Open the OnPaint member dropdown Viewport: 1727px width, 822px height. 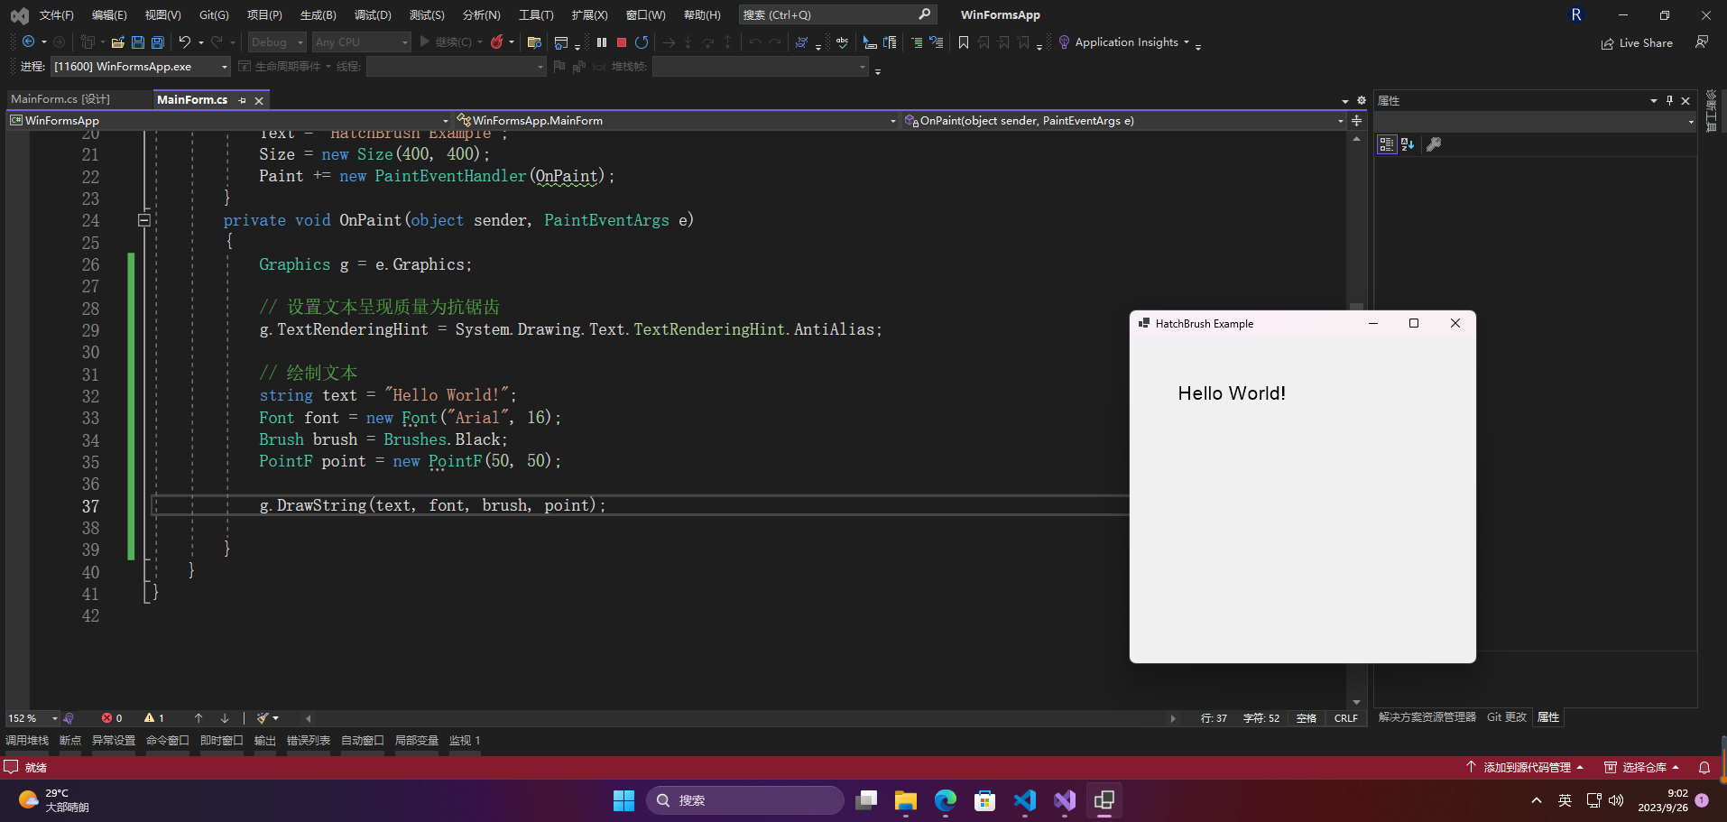point(1123,120)
